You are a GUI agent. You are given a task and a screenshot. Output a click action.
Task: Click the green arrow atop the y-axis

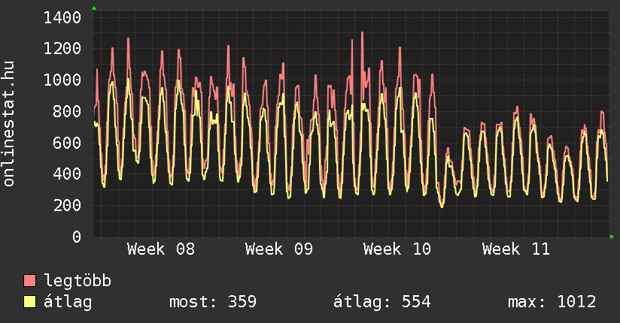[93, 8]
